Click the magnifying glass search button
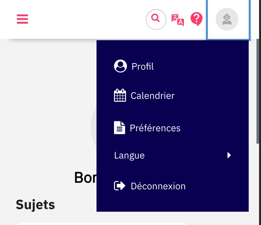Viewport: 261px width, 225px height. pos(156,19)
